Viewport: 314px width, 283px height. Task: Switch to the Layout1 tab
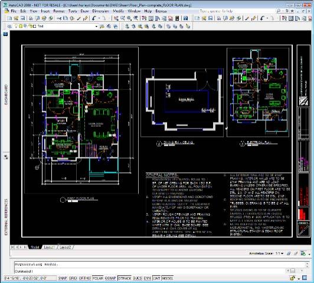(49, 247)
